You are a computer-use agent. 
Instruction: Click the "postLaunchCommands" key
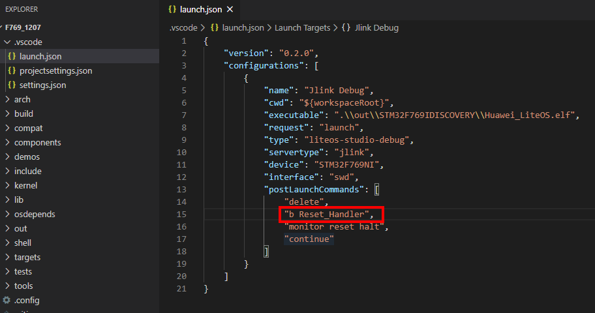point(314,189)
